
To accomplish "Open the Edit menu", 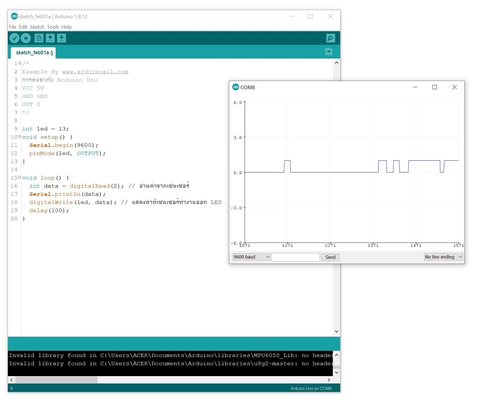I will (x=23, y=27).
